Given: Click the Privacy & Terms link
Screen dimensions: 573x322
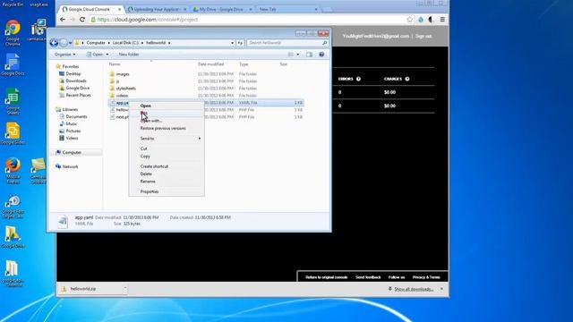Looking at the screenshot, I should tap(426, 277).
